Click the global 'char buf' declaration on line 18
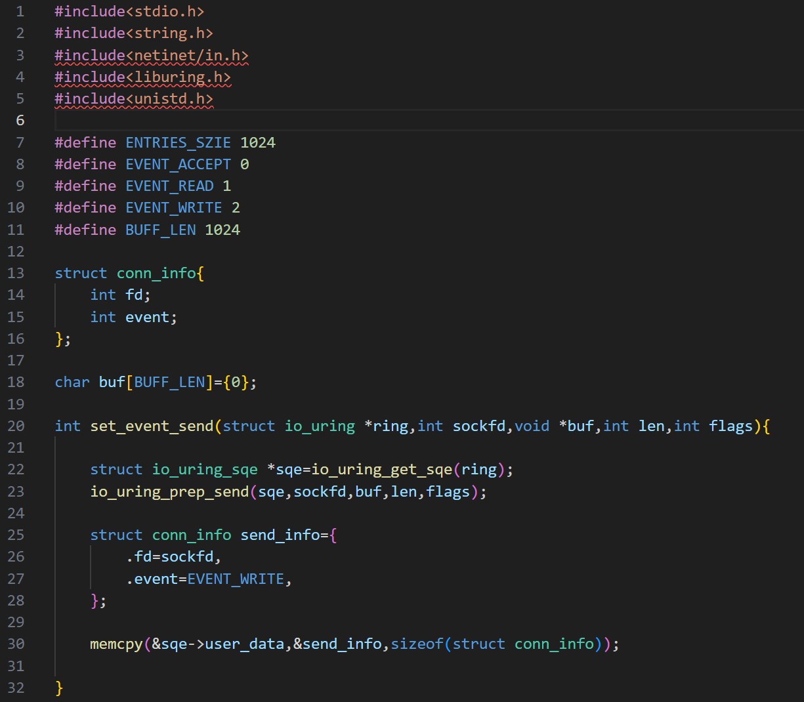804x702 pixels. click(156, 382)
